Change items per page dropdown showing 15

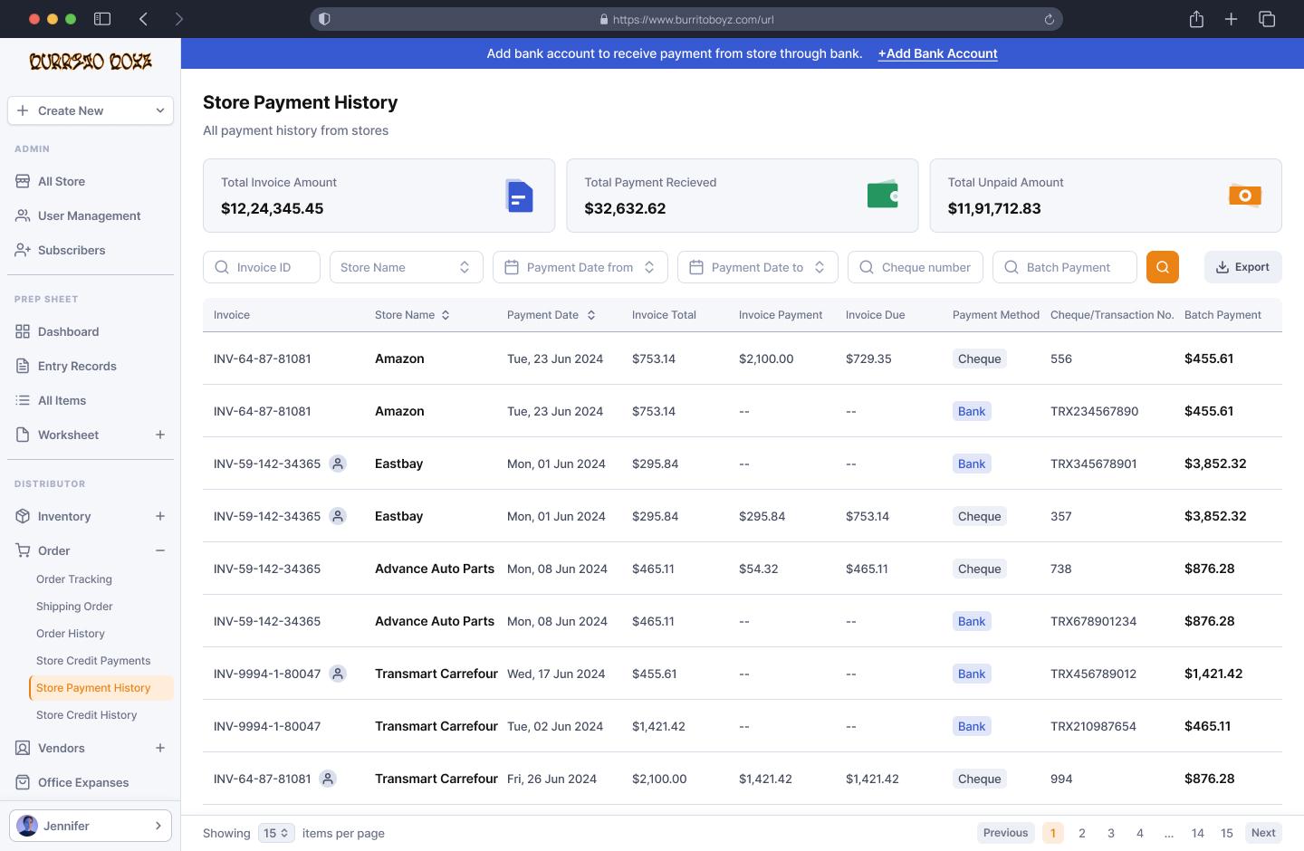[x=276, y=833]
